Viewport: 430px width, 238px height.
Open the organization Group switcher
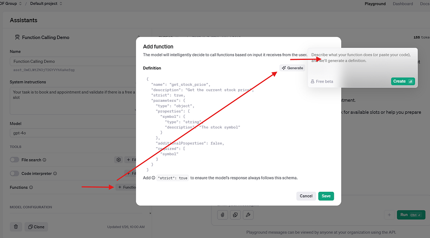click(11, 4)
